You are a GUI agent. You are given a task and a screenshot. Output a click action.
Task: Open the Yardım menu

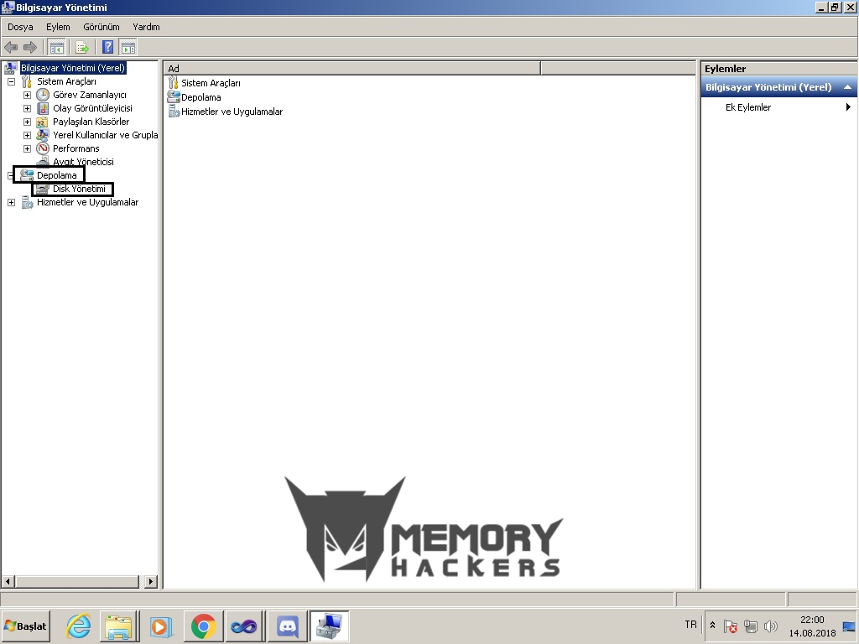(146, 27)
